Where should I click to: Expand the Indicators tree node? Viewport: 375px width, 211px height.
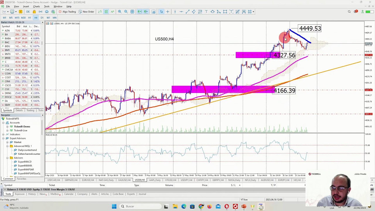click(x=3, y=134)
